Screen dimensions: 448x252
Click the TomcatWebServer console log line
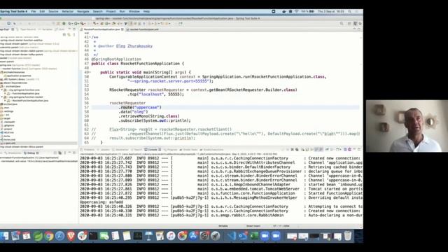221,189
